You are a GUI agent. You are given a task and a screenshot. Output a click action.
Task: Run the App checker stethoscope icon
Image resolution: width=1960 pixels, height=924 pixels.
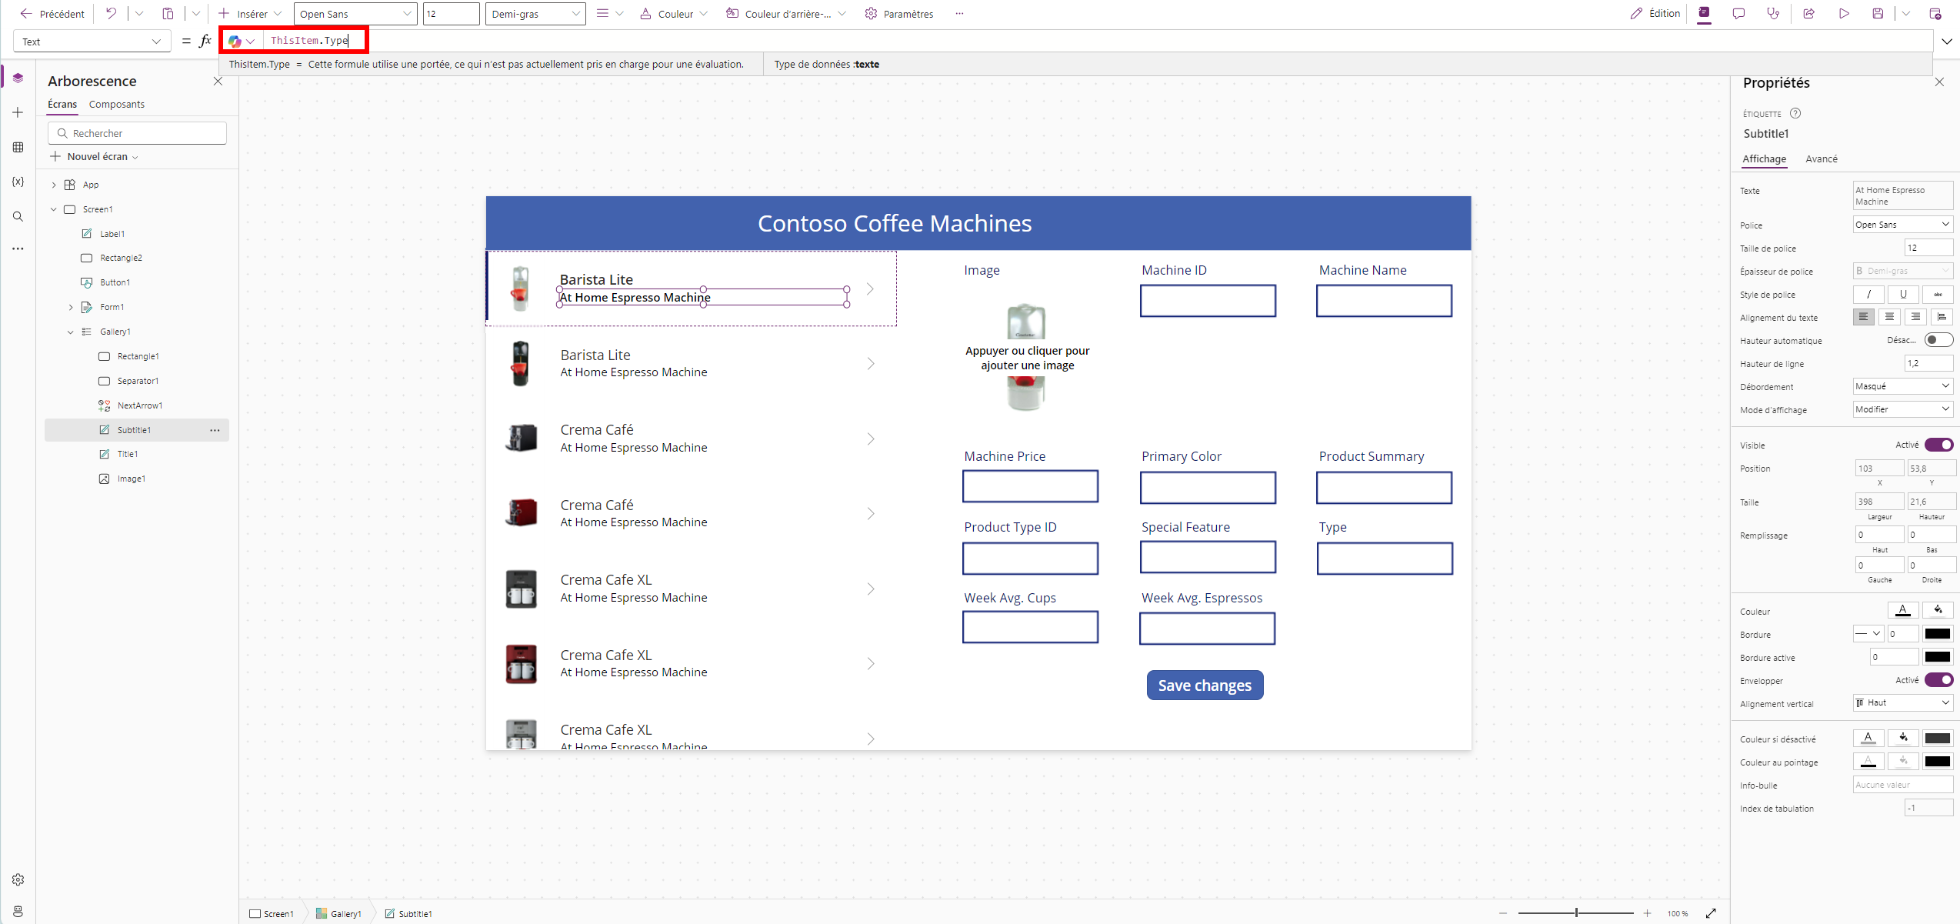1773,13
